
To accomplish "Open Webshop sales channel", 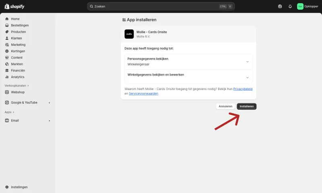I will (x=18, y=92).
